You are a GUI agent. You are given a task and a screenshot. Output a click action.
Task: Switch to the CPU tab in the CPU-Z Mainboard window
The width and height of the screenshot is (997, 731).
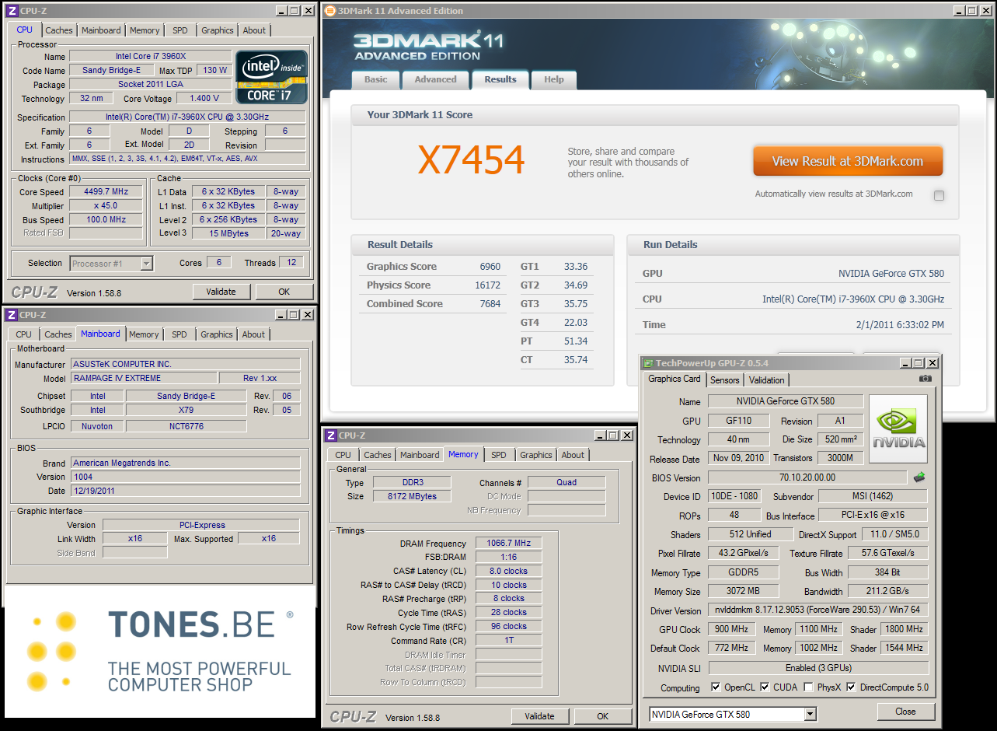tap(24, 334)
